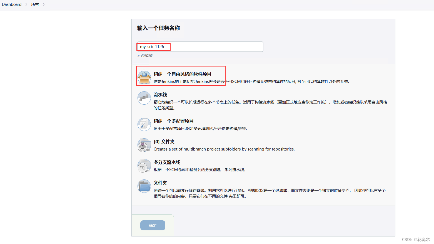
Task: Click description 根据一个SCM仓库中检测到的分支
Action: tap(200, 170)
